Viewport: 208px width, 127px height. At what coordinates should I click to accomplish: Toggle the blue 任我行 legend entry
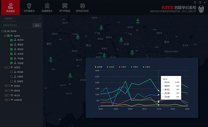[135, 67]
